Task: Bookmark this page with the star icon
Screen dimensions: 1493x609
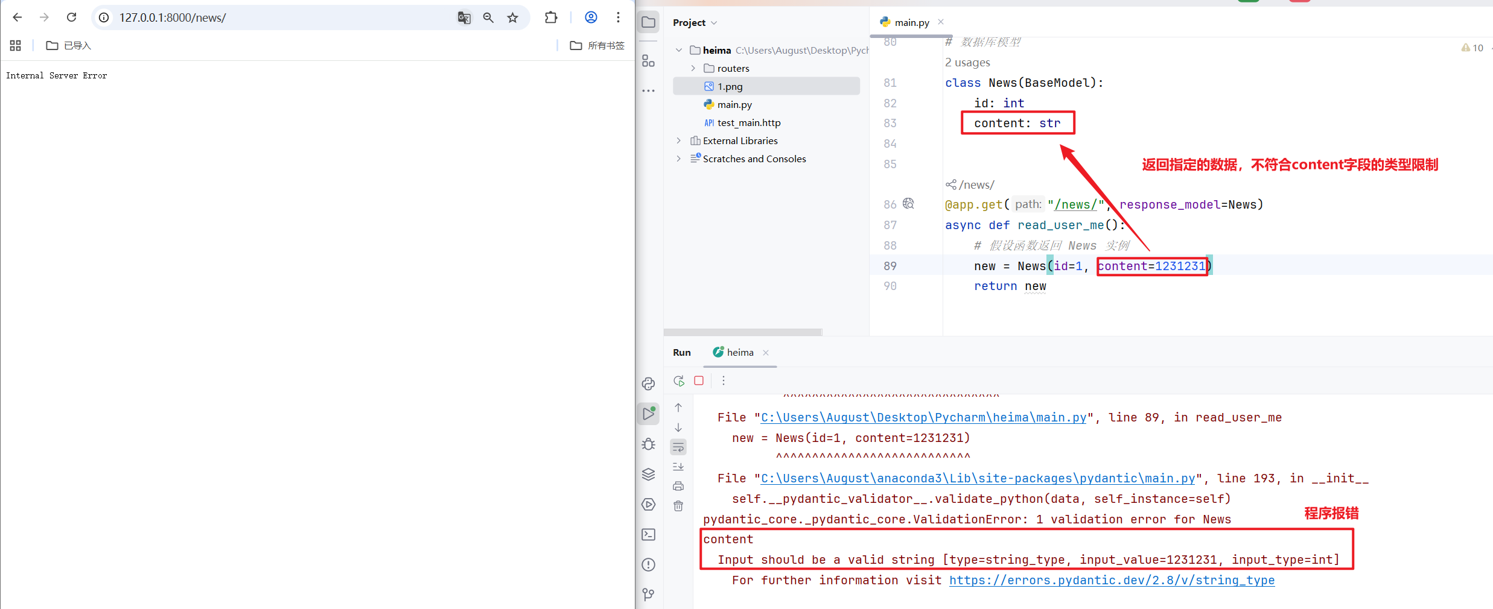Action: (x=512, y=17)
